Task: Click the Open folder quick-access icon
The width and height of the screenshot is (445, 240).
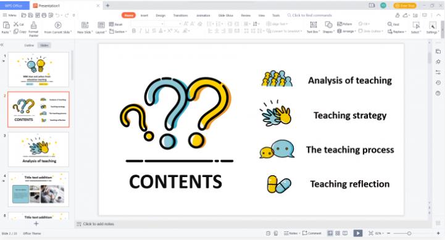Action: tap(24, 15)
